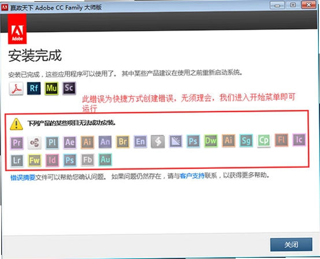This screenshot has width=320, height=259.
Task: Click the text 下列产品的某些项目无法成功安装
Action: [72, 123]
